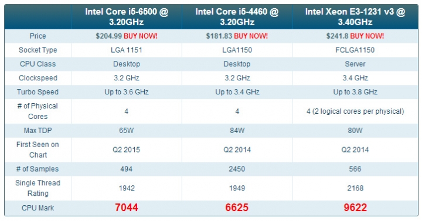
Task: Click BUY NOW! next to the $181.83 price
Action: click(251, 36)
